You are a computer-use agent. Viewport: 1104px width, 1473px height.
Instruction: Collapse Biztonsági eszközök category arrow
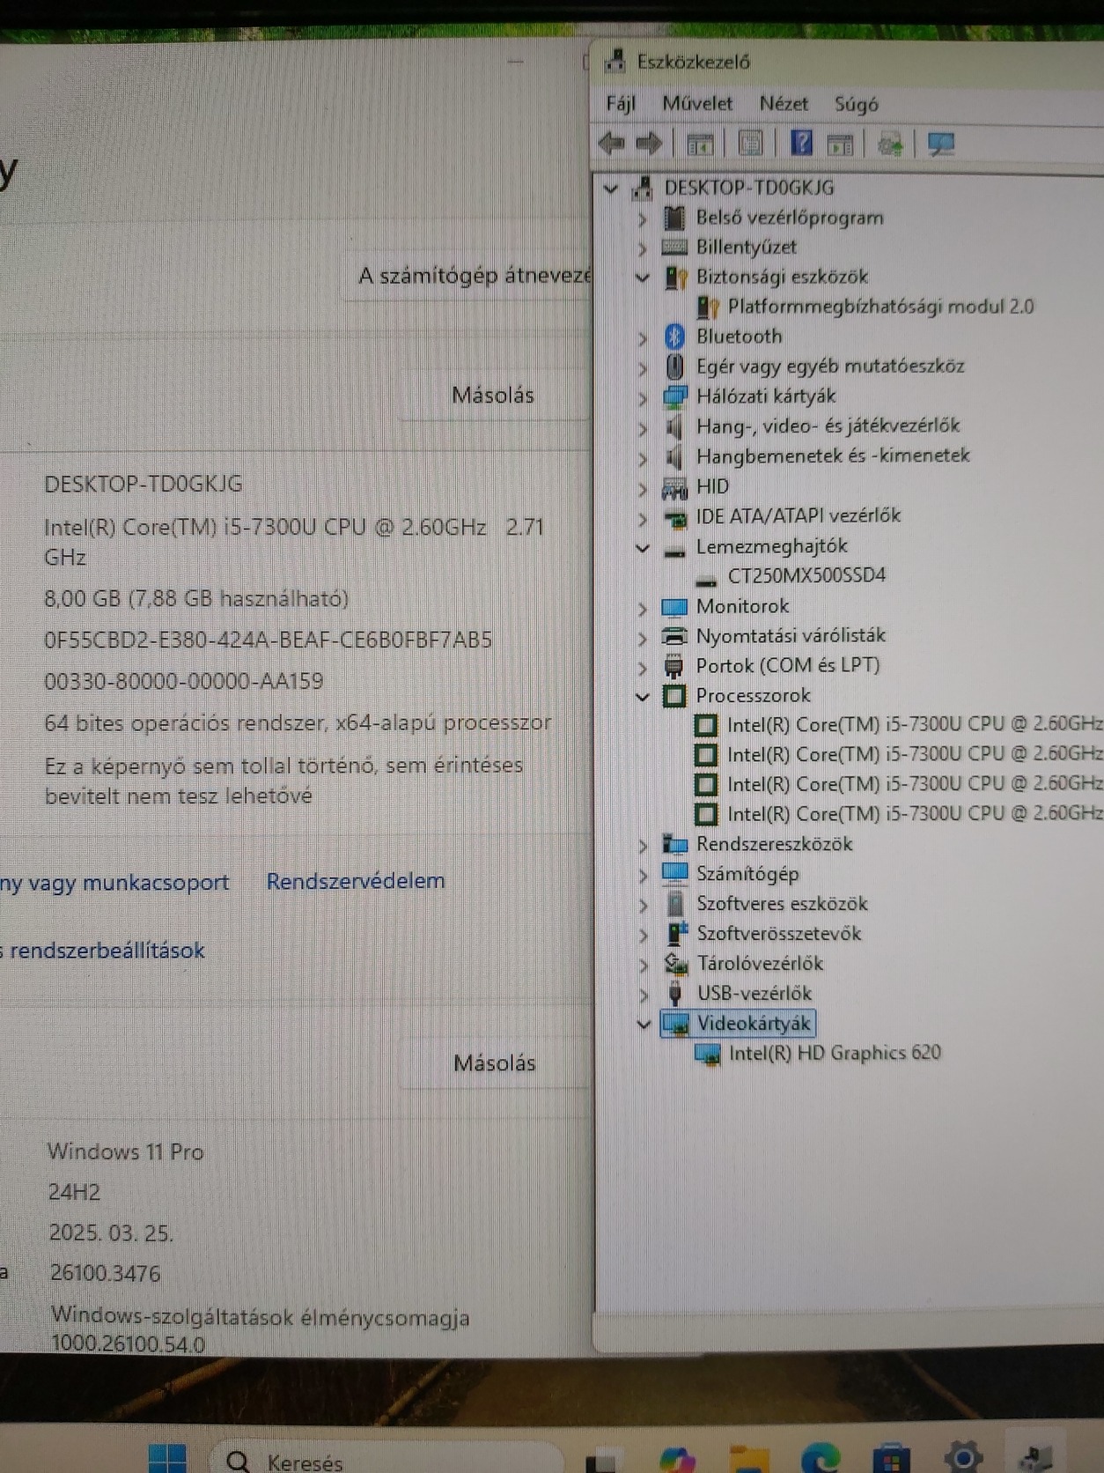point(642,278)
